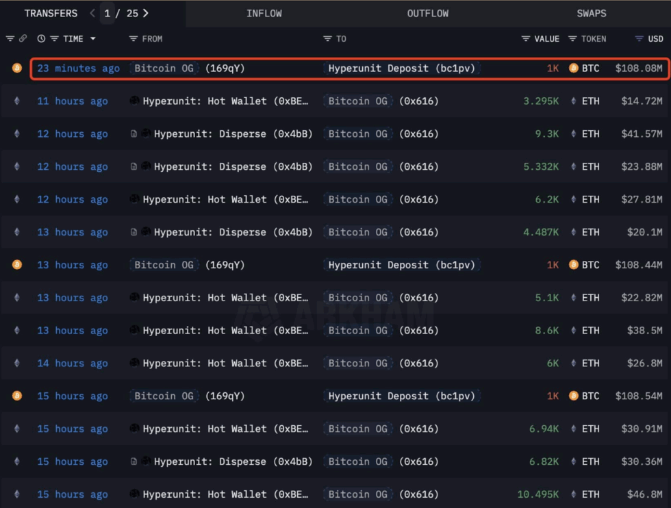Open Hyperunit: Disperse in the $41.57M row
This screenshot has width=671, height=508.
233,134
